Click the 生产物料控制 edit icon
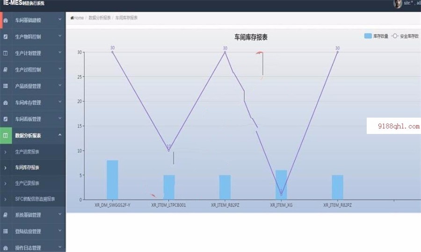Viewport: 421px width, 252px height. (5, 37)
